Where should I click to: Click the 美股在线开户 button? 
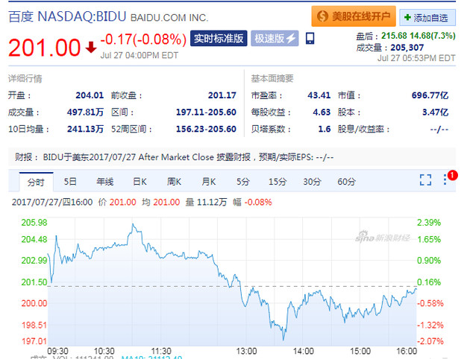354,16
